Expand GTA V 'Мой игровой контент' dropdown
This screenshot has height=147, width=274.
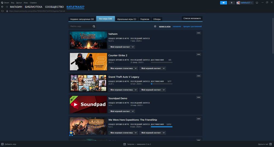(x=153, y=90)
